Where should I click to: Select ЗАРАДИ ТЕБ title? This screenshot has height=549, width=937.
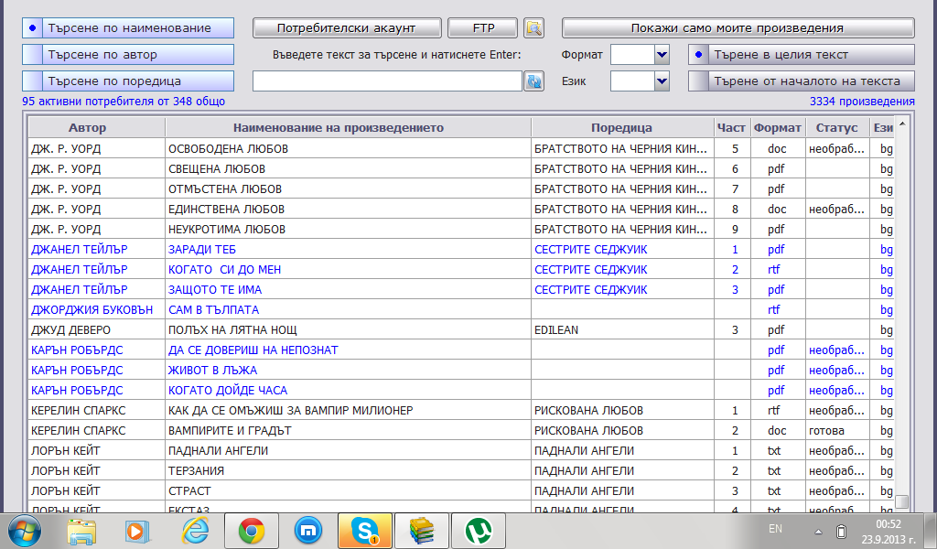[x=202, y=250]
